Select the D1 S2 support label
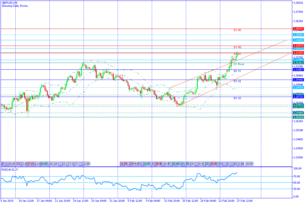This screenshot has height=204, width=307. coord(237,81)
